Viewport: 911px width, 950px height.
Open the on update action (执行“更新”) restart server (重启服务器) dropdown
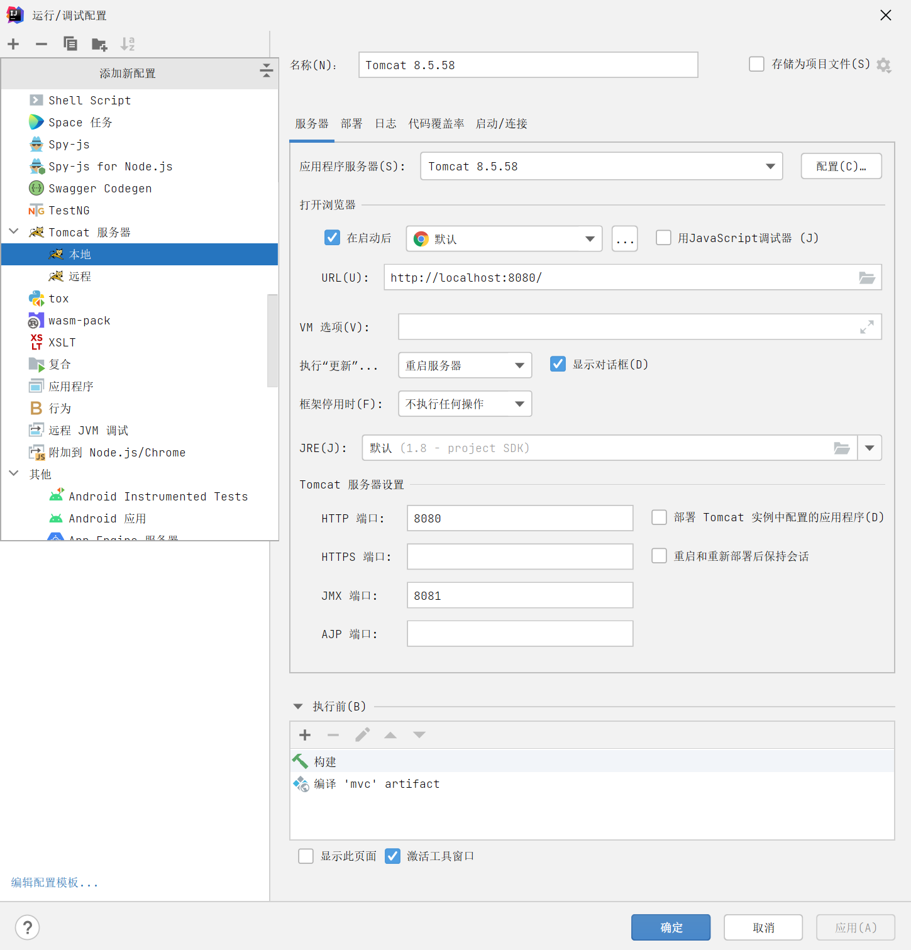point(465,365)
